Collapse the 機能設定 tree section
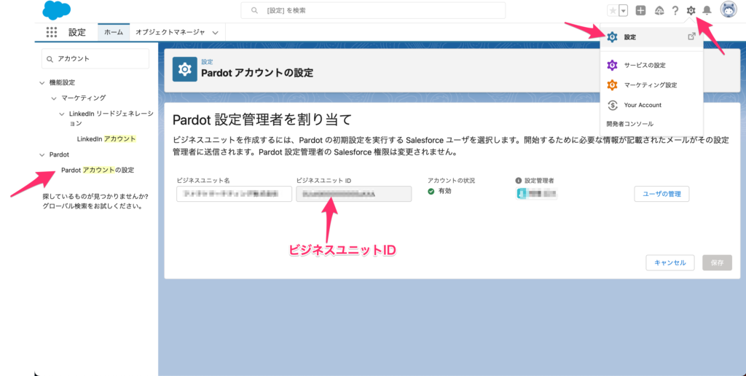 (42, 83)
